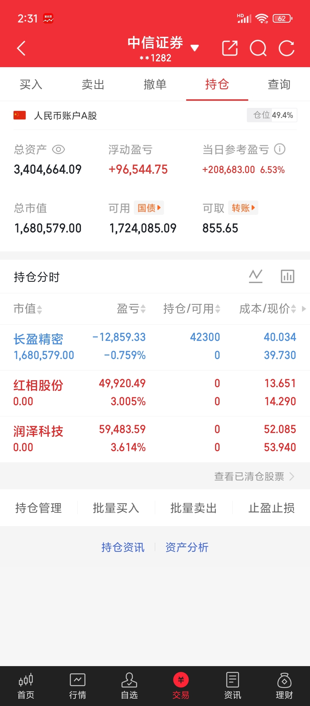The image size is (310, 706).
Task: Tap the 仓位 49.4% badge
Action: pos(272,115)
